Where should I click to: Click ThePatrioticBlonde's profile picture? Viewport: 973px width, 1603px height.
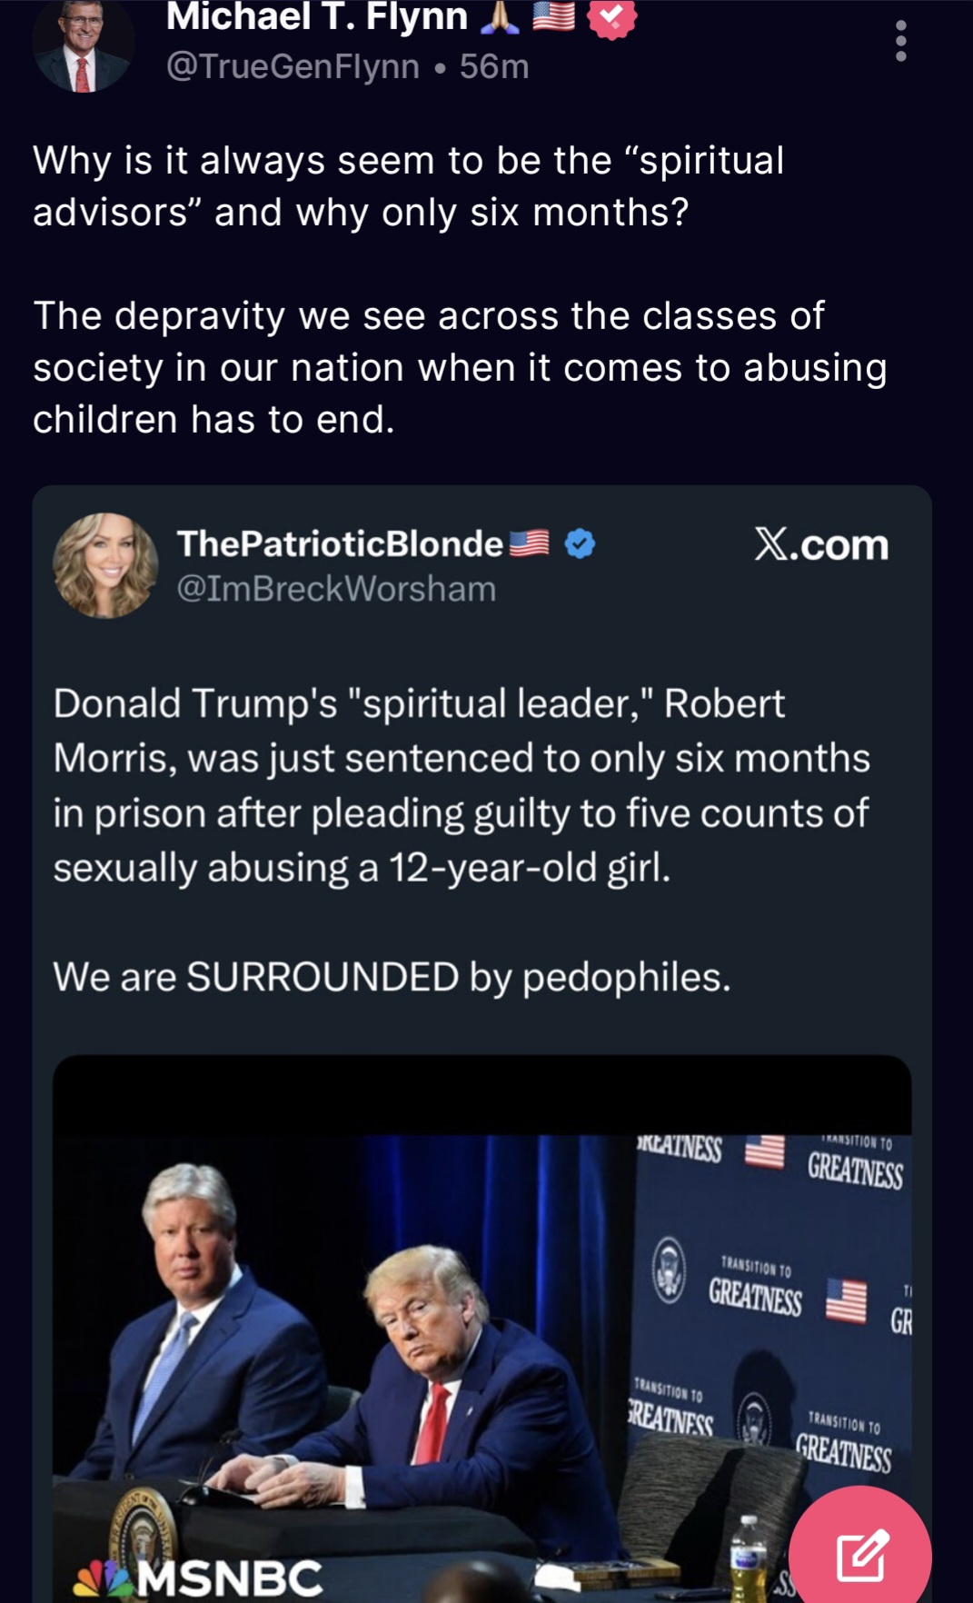pos(104,563)
